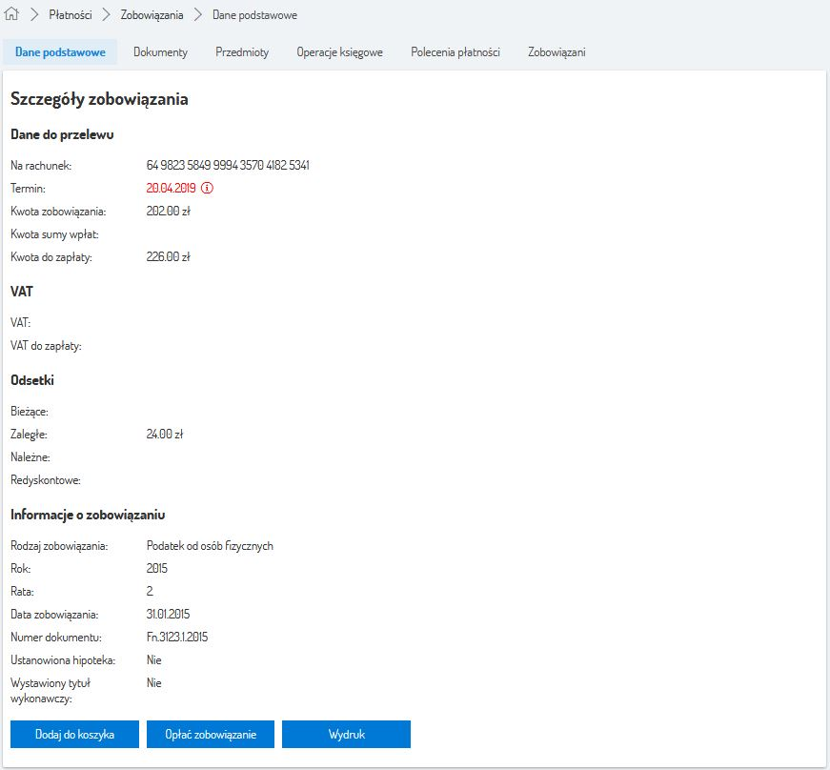The height and width of the screenshot is (770, 830).
Task: Go to Zobowiązania in the breadcrumb
Action: click(x=152, y=15)
